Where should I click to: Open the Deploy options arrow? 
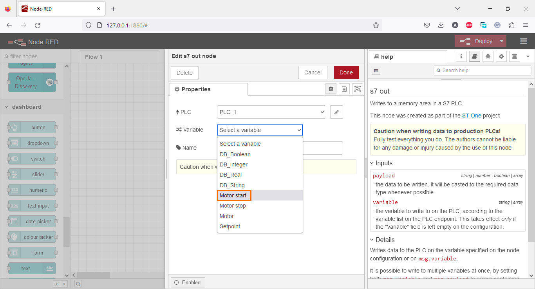502,41
